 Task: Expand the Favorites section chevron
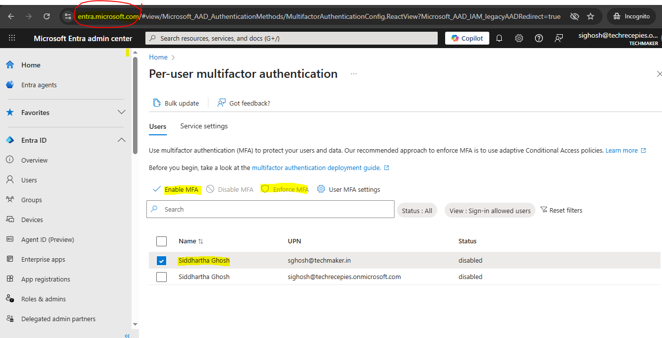click(122, 113)
